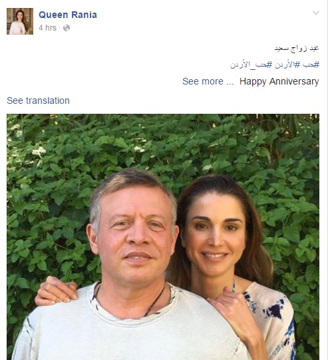
Task: Open the #حب hashtag
Action: coord(311,65)
